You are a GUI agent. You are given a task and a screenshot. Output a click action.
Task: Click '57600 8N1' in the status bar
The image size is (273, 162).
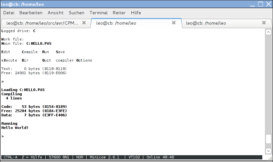59,157
